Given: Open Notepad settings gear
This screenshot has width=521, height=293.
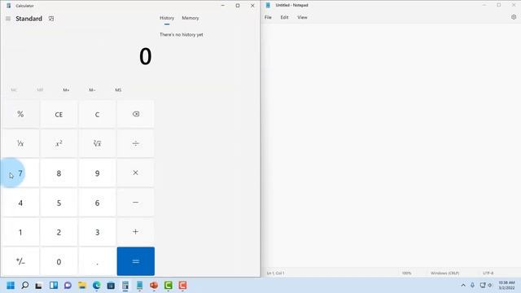Looking at the screenshot, I should point(514,17).
